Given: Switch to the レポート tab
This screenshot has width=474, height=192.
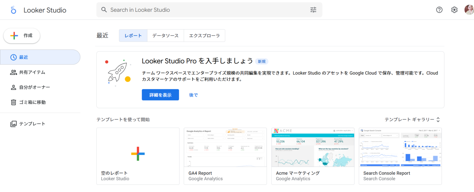Looking at the screenshot, I should click(x=133, y=36).
